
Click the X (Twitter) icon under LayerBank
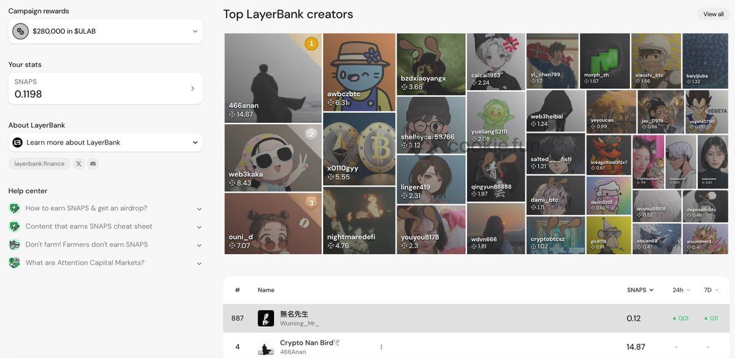click(x=78, y=164)
